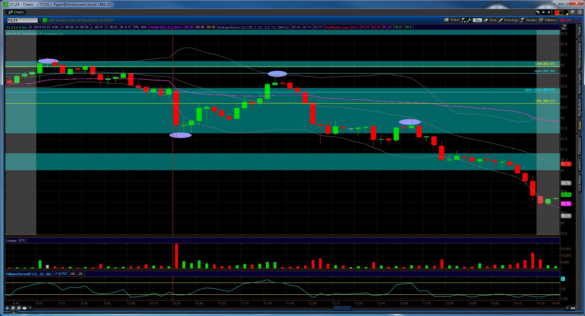Click the undo arrow icon in the top toolbar
585x316 pixels.
pos(538,12)
